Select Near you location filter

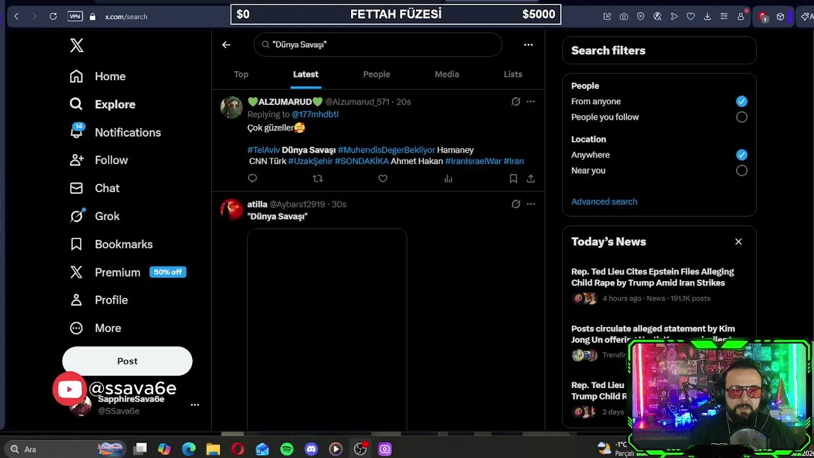(742, 170)
